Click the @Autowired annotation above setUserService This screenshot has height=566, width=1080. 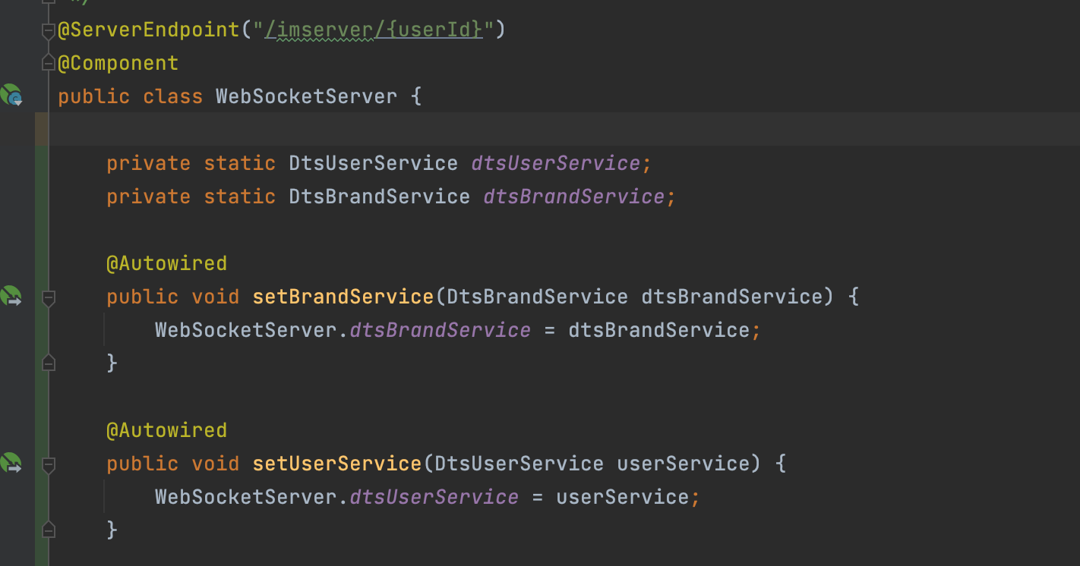[x=167, y=430]
